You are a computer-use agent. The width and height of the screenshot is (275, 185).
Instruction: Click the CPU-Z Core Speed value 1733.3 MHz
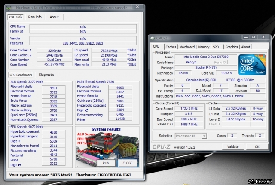tap(189, 108)
